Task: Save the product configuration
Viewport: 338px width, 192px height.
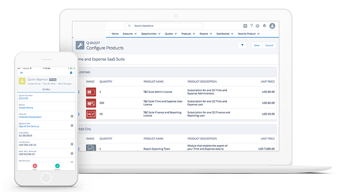Action: (256, 46)
